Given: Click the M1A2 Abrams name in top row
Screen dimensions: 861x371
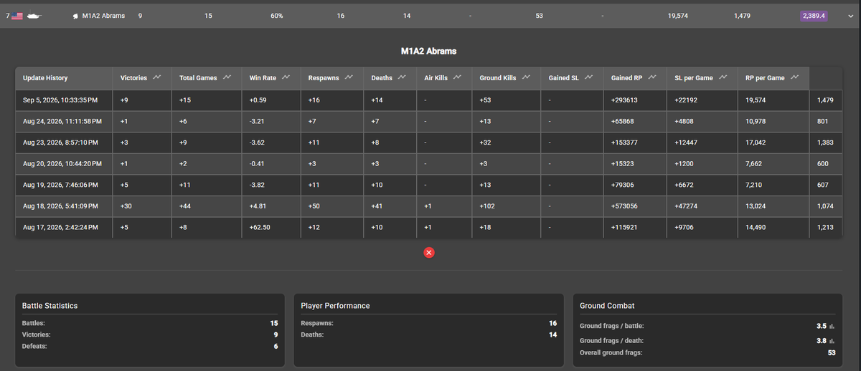Looking at the screenshot, I should pos(103,16).
